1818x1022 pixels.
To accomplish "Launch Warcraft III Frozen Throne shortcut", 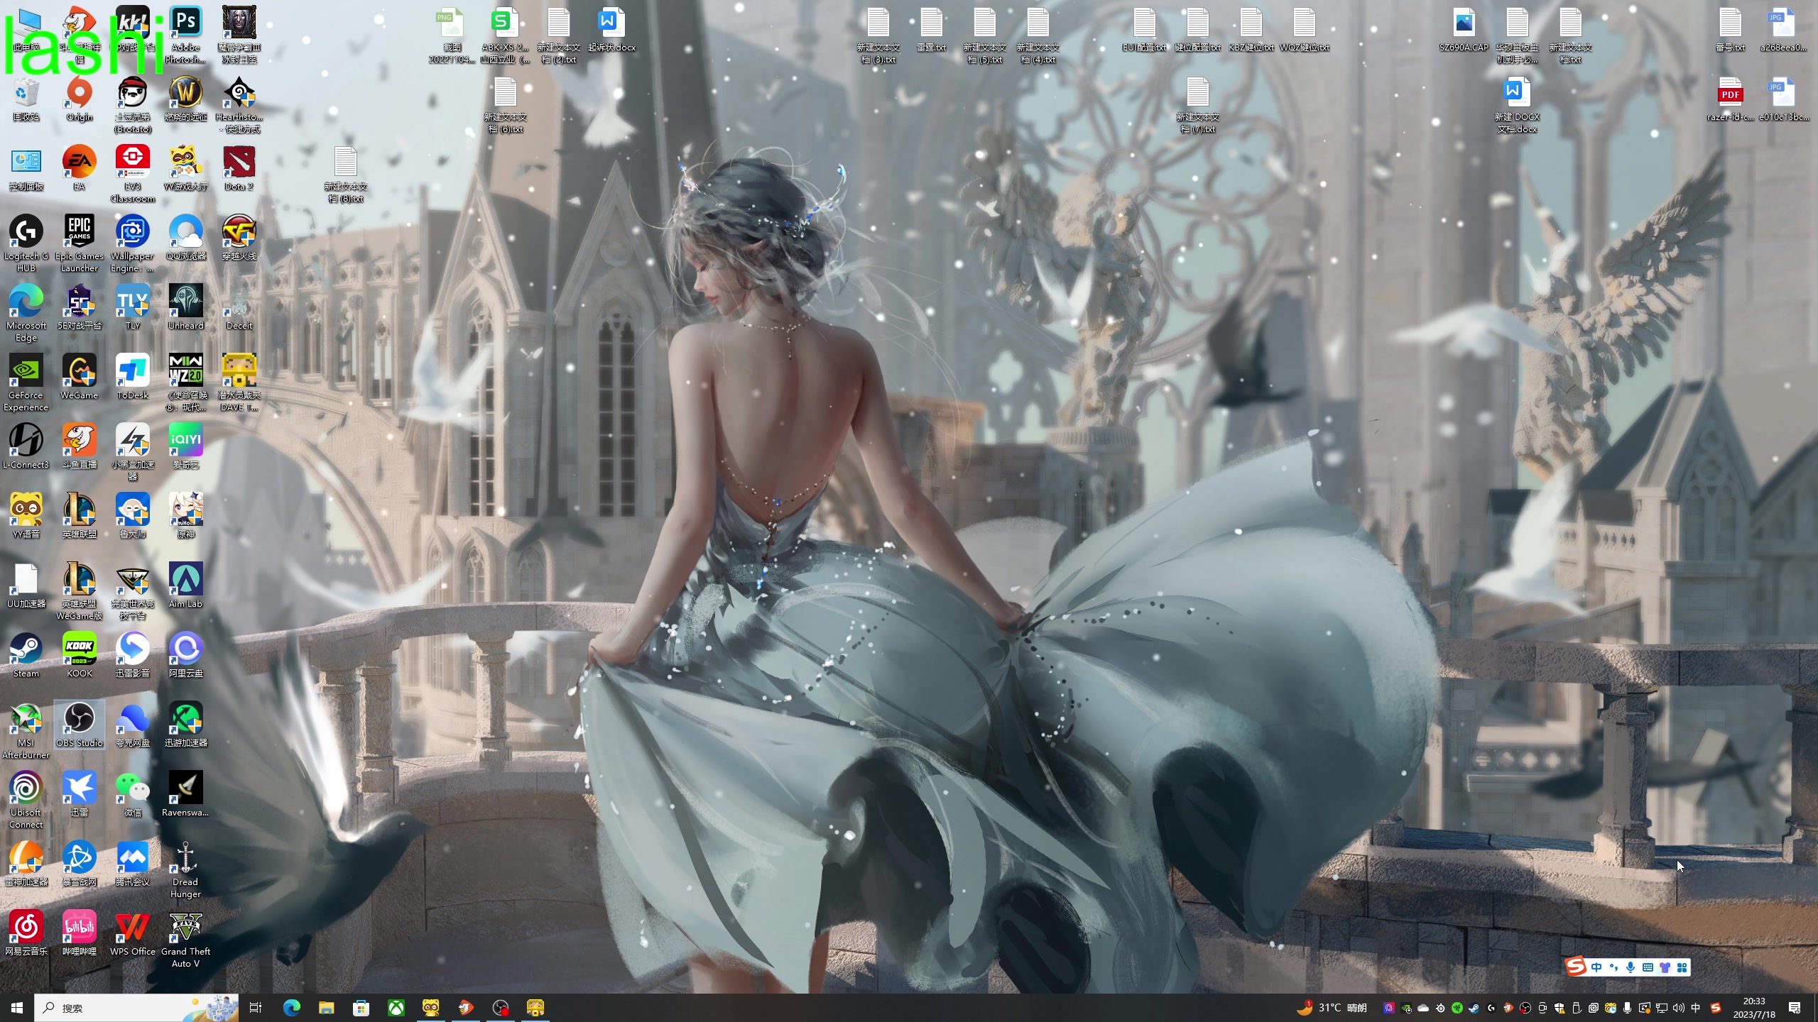I will coord(239,35).
